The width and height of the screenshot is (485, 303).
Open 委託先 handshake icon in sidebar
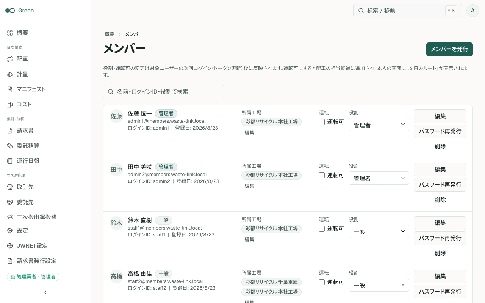tap(10, 202)
